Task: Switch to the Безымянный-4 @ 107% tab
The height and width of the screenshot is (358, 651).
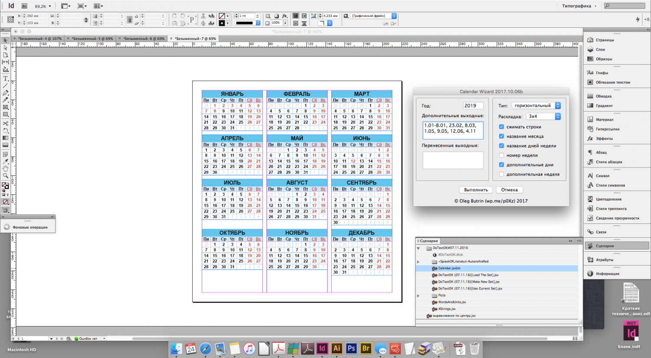Action: point(40,39)
